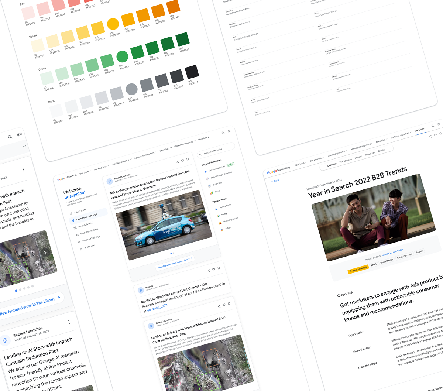
Task: Bookmark the Contrails Reduction Pilot post
Action: pos(229,303)
